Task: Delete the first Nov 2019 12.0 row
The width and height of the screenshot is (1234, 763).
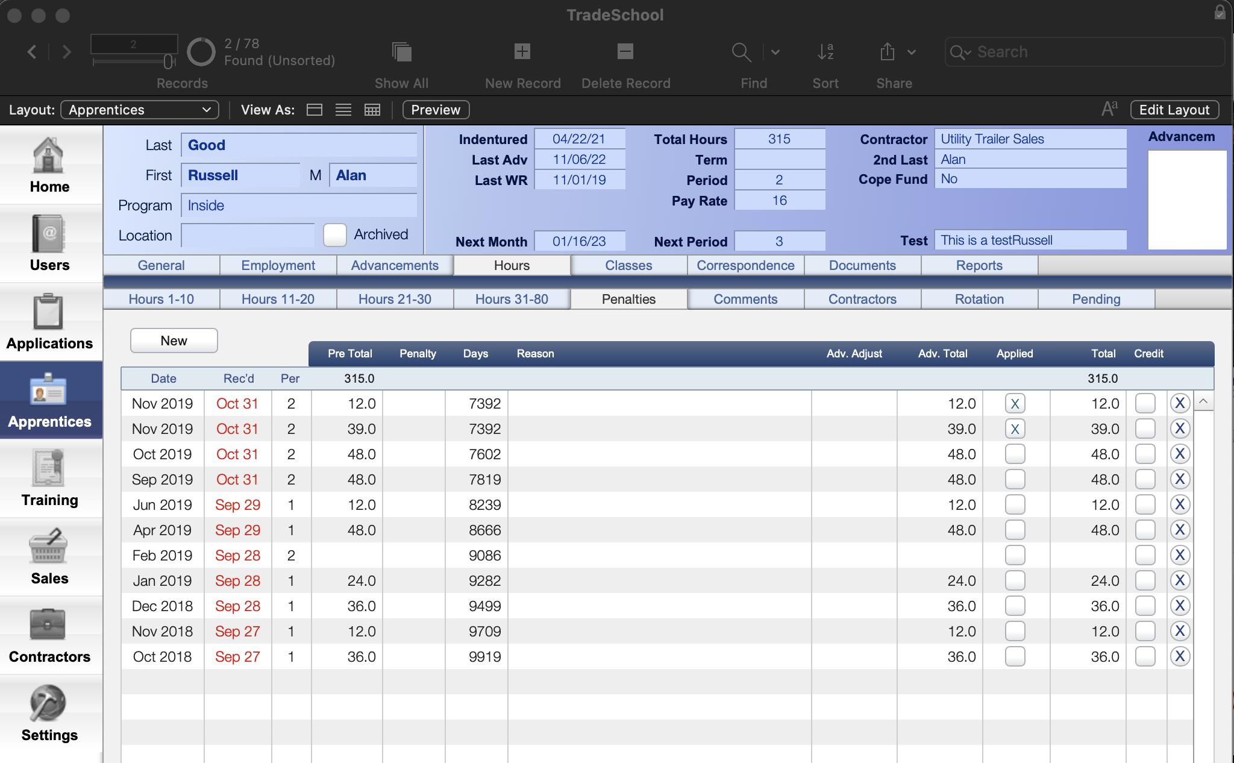Action: [x=1180, y=403]
